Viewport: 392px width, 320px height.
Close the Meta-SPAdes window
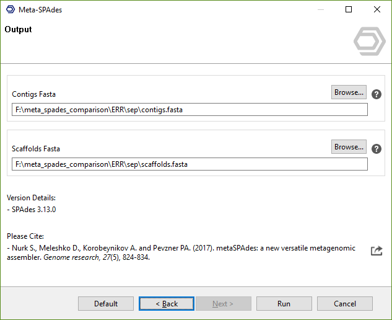pyautogui.click(x=377, y=10)
